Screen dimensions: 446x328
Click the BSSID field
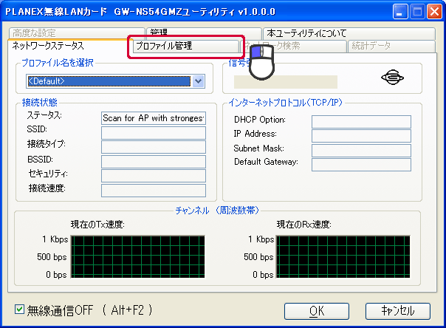pyautogui.click(x=154, y=162)
